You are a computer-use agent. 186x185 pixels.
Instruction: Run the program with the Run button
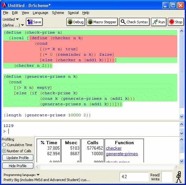click(x=159, y=22)
